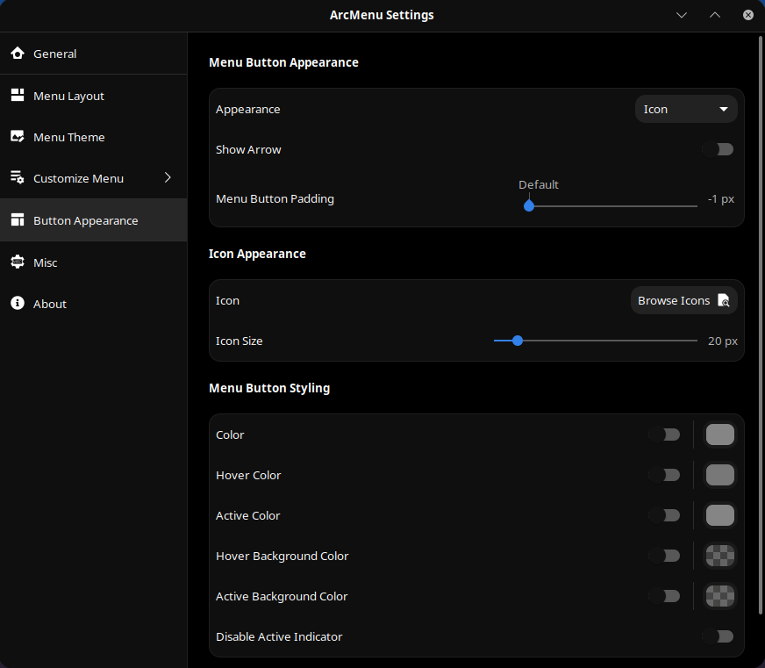Click the Misc gear icon
Screen dimensions: 765x668
coord(18,262)
